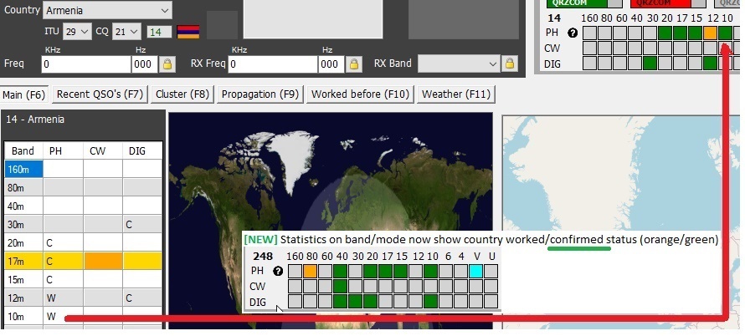Show the Weather (F11) tab
Viewport: 745px width, 336px height.
tap(455, 94)
